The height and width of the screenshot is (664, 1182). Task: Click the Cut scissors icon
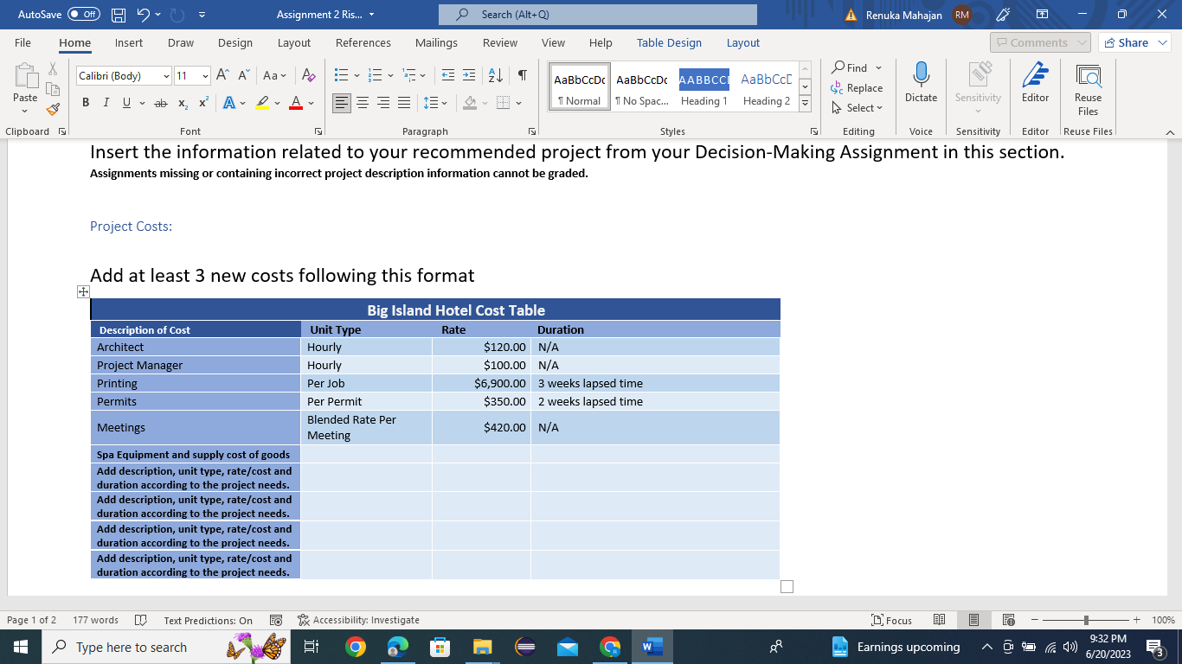pyautogui.click(x=53, y=69)
